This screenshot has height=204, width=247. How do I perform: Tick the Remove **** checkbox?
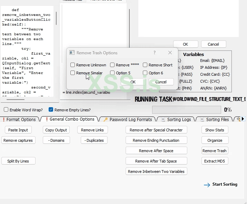[112, 65]
